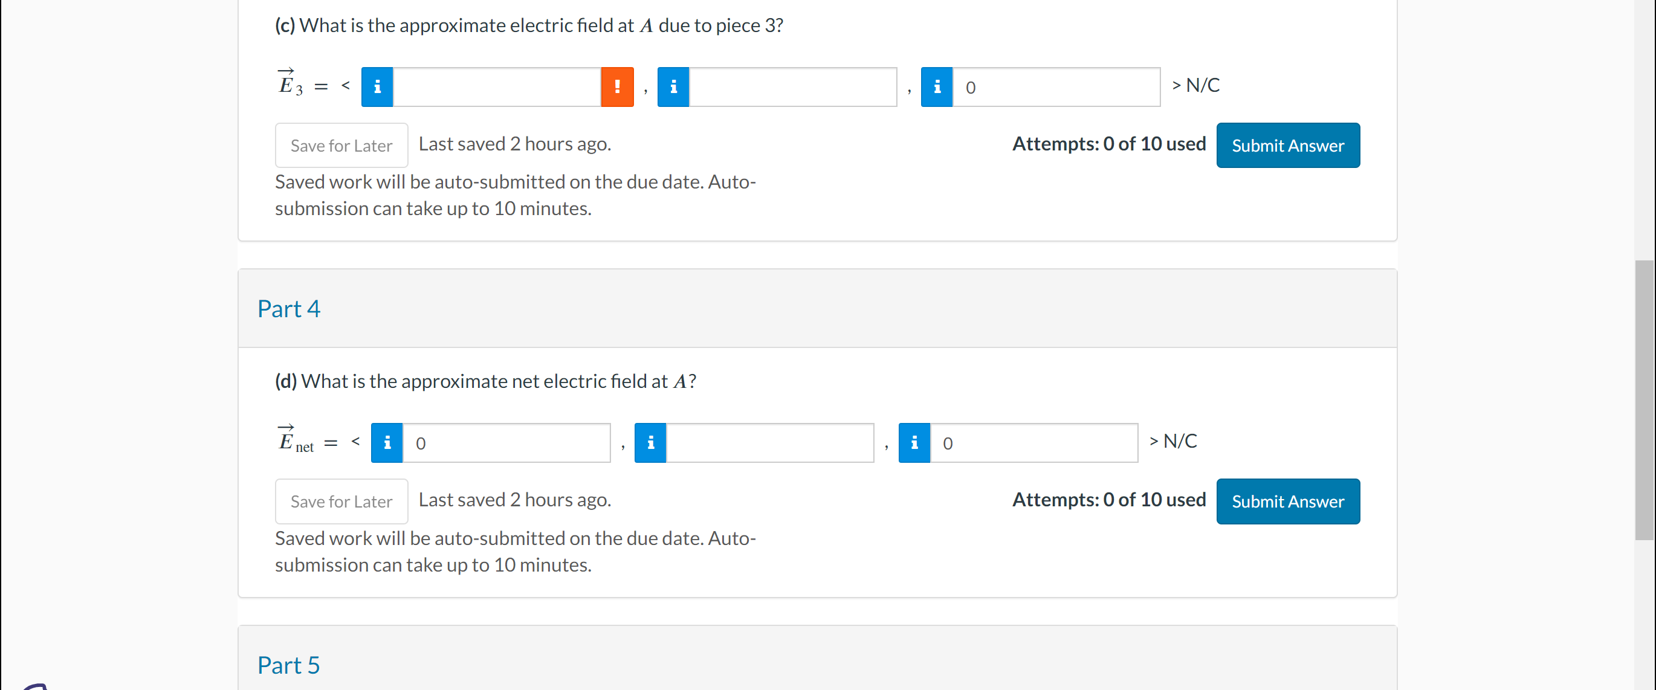Click the Part 5 section header

tap(288, 666)
